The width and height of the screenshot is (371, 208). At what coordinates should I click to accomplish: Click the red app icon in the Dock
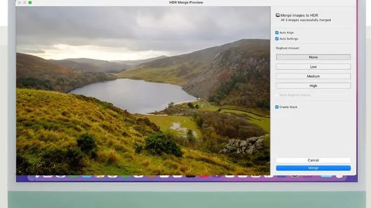tap(203, 174)
